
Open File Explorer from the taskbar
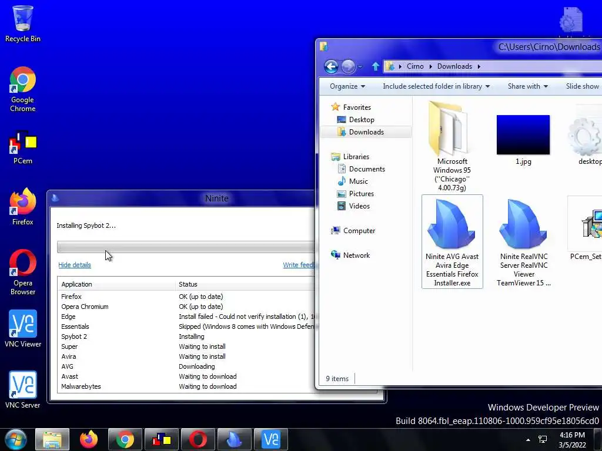tap(52, 439)
